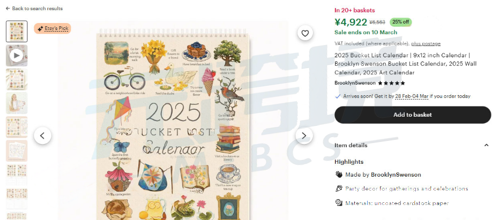Viewport: 492px width, 220px height.
Task: Open the plus postage link
Action: [x=426, y=43]
